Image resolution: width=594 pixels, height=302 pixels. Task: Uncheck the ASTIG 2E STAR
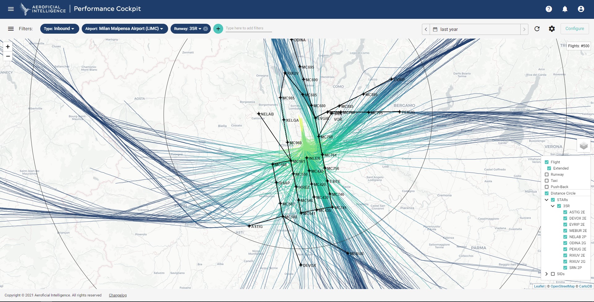pyautogui.click(x=565, y=212)
